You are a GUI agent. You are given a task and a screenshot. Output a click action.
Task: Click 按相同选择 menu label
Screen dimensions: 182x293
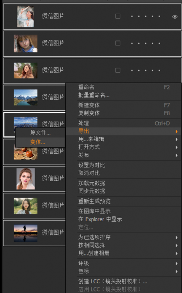[x=91, y=245]
